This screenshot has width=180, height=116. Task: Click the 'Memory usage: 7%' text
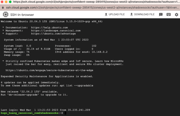tap(16, 52)
